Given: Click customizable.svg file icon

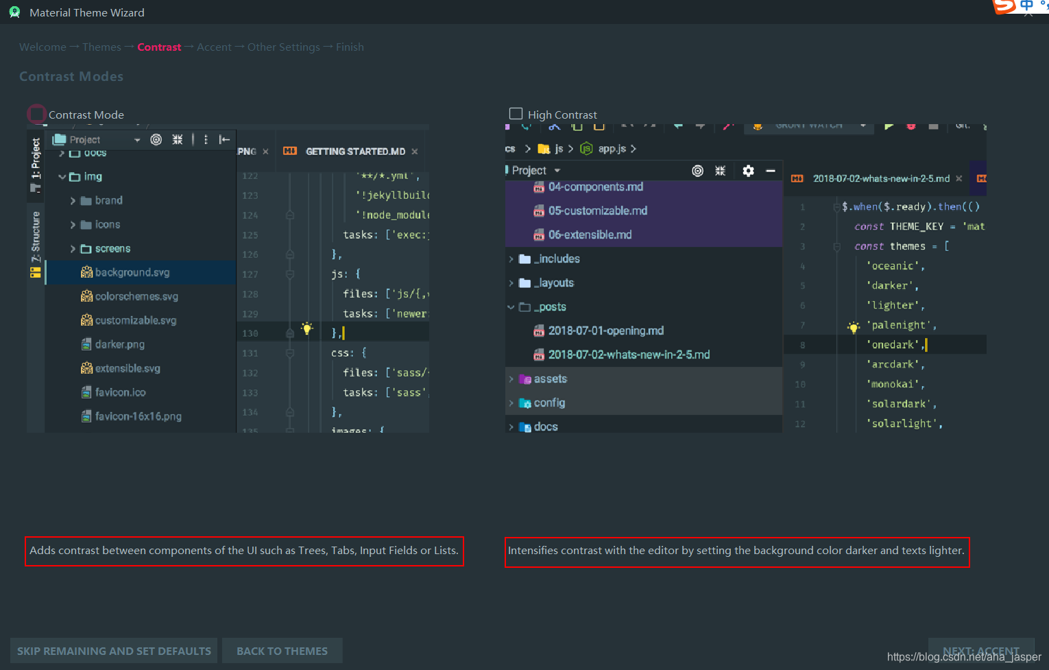Looking at the screenshot, I should click(x=86, y=320).
